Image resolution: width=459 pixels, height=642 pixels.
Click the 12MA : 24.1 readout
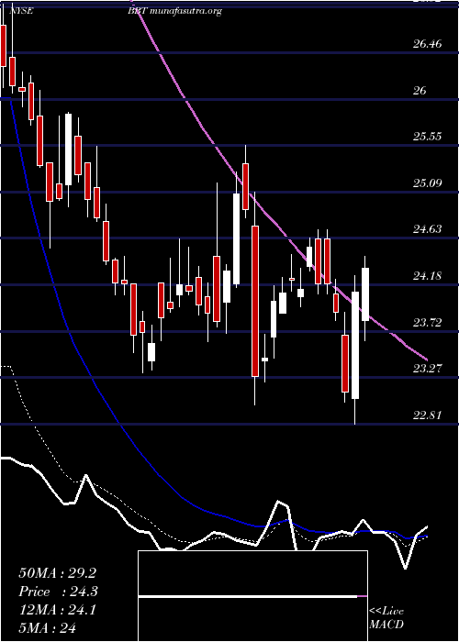coord(57,610)
